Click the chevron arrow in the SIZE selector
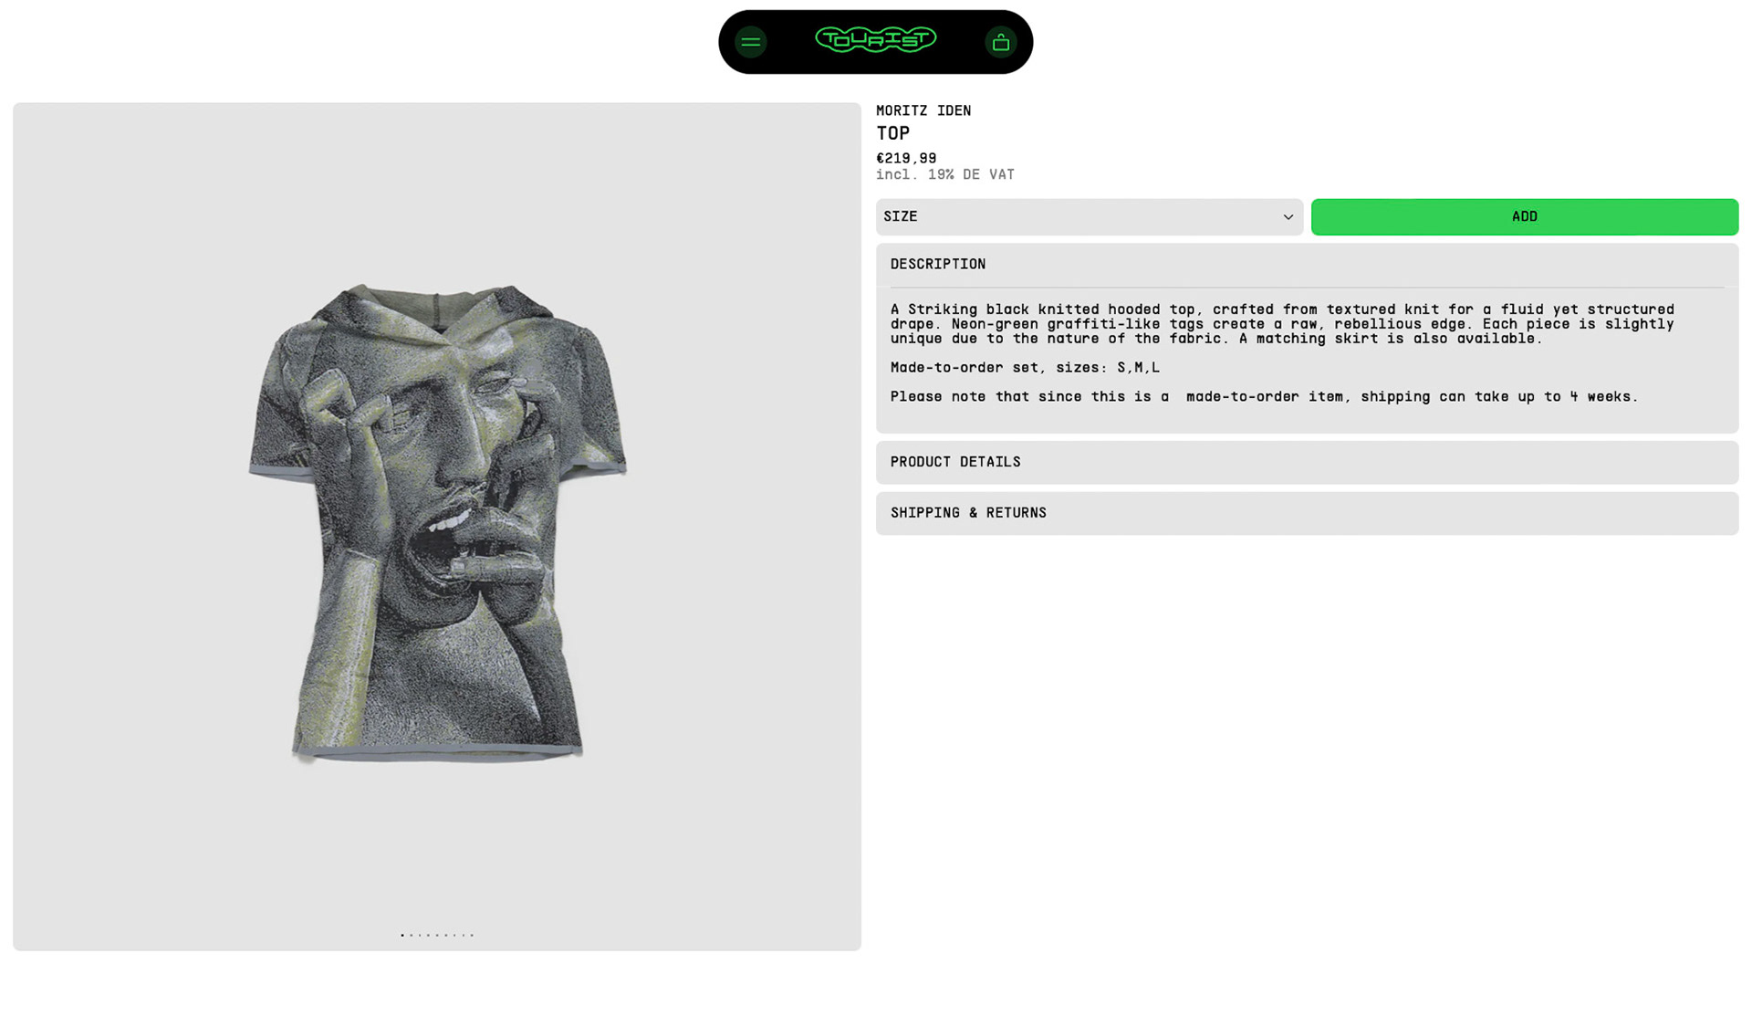 [1288, 217]
